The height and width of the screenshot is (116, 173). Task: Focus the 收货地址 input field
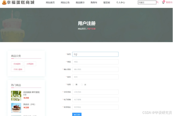coord(95,107)
